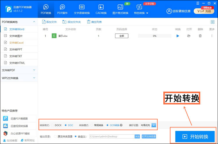218x144 pixels.
Task: Select DOC output format
Action: [x=69, y=125]
